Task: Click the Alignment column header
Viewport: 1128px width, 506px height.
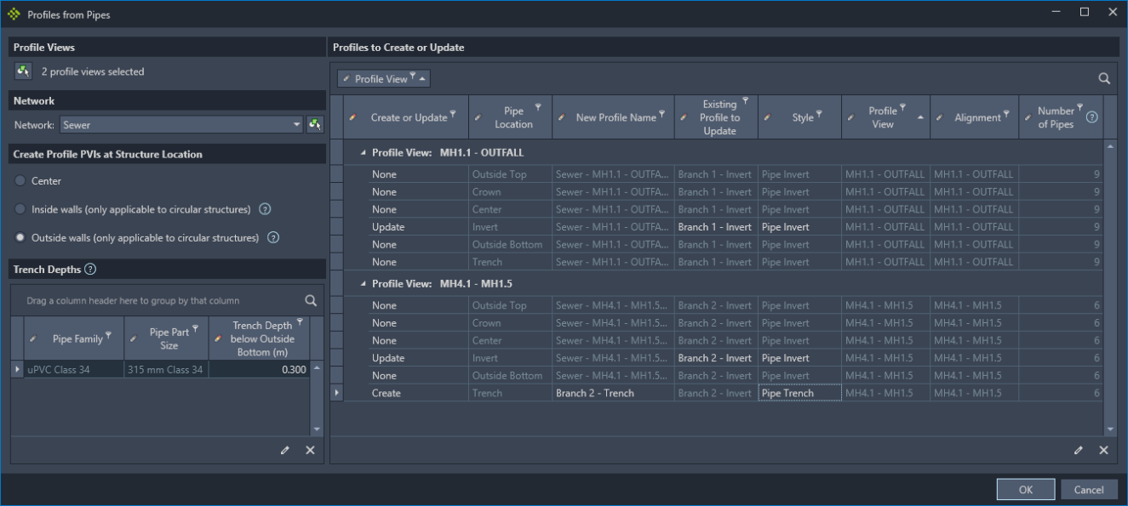Action: point(974,117)
